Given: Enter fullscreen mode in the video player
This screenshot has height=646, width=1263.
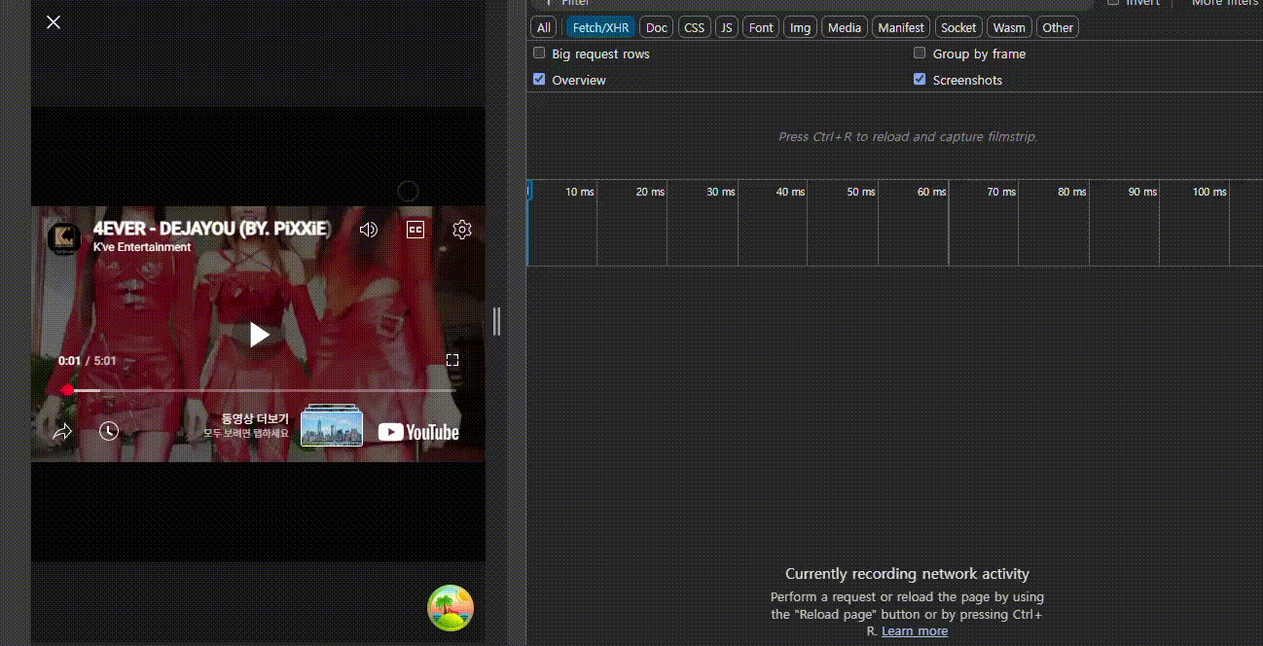Looking at the screenshot, I should pyautogui.click(x=452, y=360).
